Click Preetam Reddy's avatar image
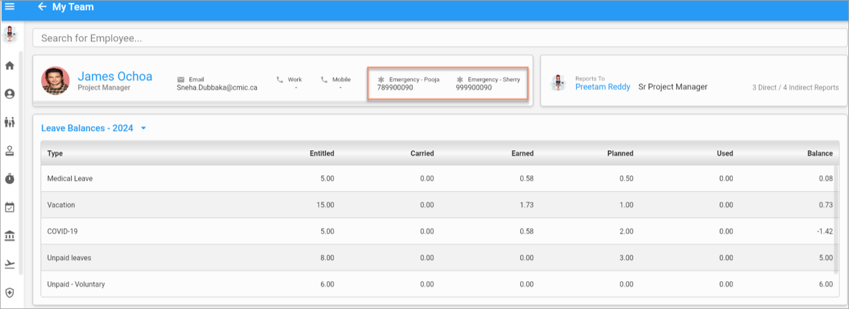 pos(558,83)
